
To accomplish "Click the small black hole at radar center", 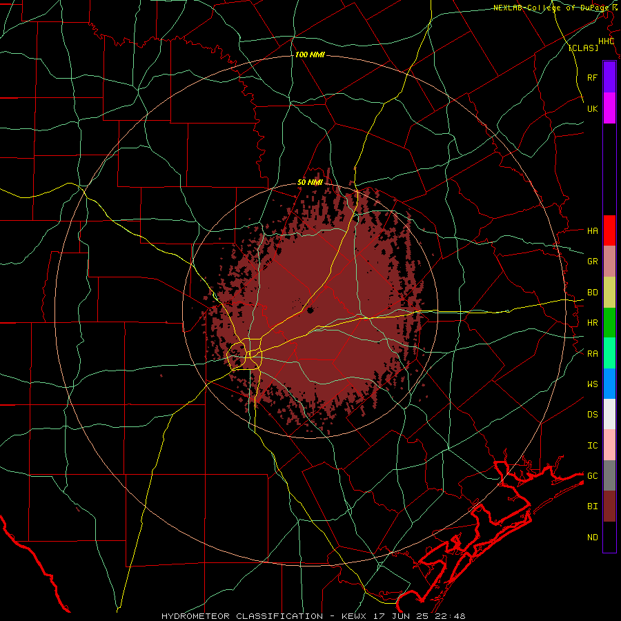I will tap(310, 310).
